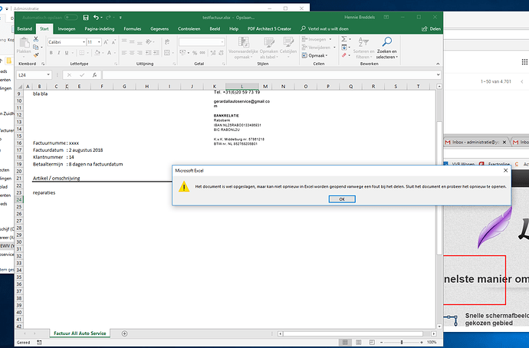Viewport: 529px width, 348px height.
Task: Close the Microsoft Excel warning dialog with X
Action: click(505, 171)
